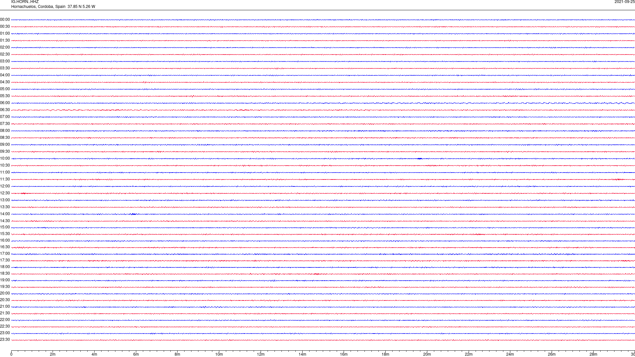Select the 17:30 time row label
This screenshot has width=635, height=357.
(x=5, y=260)
